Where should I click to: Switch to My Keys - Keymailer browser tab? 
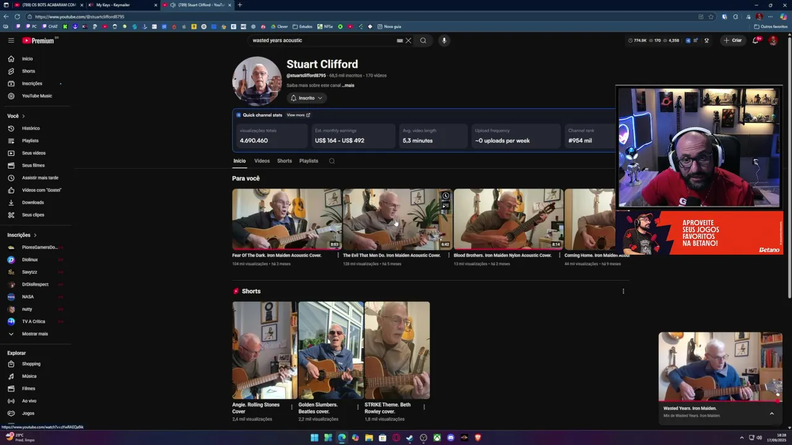coord(121,5)
